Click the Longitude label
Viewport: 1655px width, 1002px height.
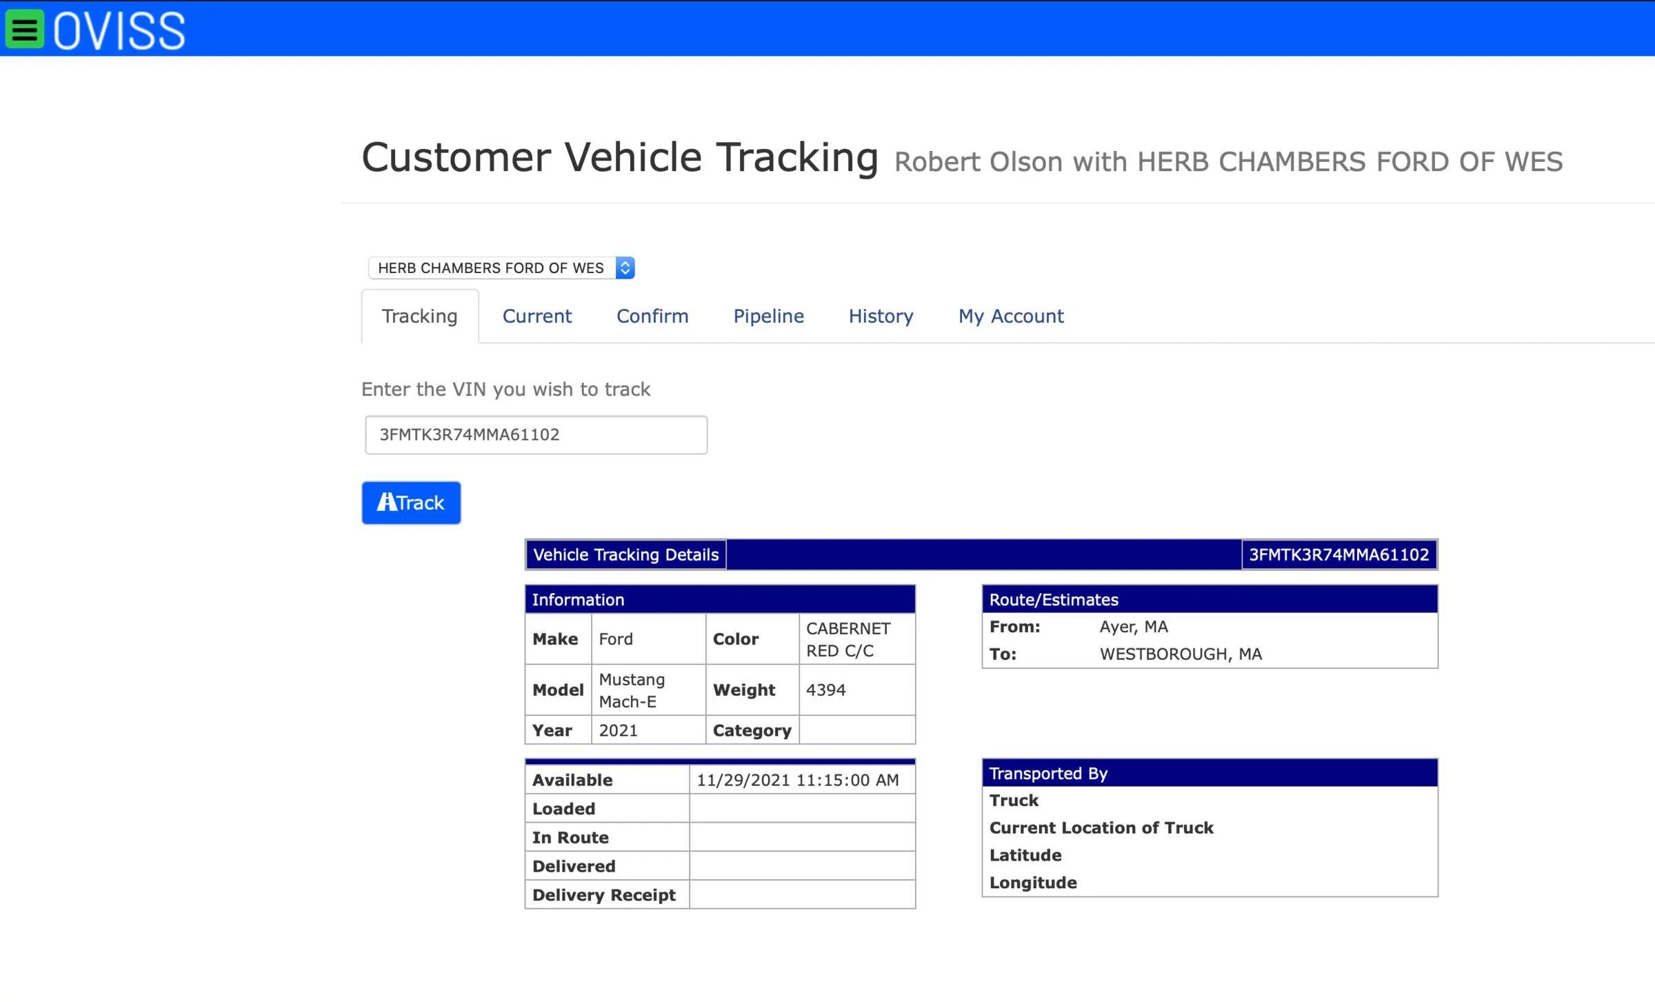(x=1033, y=883)
